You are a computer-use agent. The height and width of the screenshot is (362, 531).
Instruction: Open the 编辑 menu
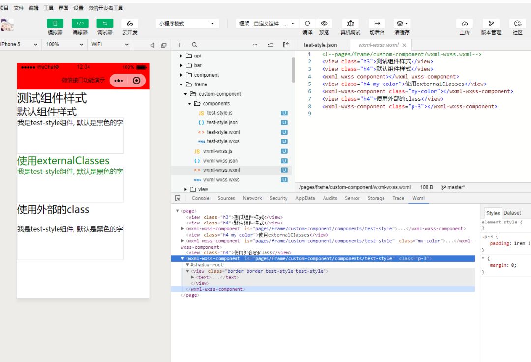(33, 8)
